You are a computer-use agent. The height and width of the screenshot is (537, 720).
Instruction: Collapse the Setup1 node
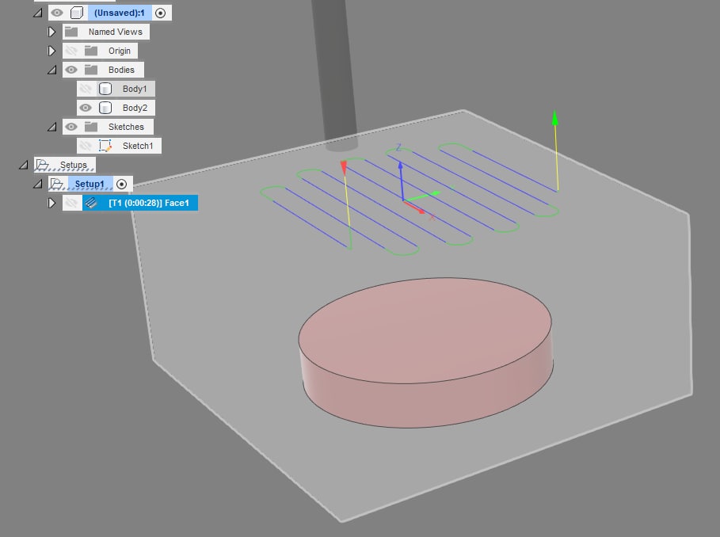coord(38,184)
